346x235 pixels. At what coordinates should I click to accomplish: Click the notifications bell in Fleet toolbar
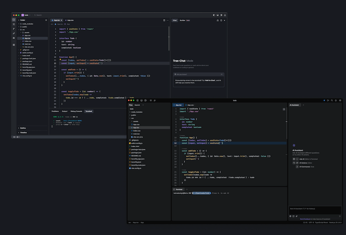click(x=336, y=100)
